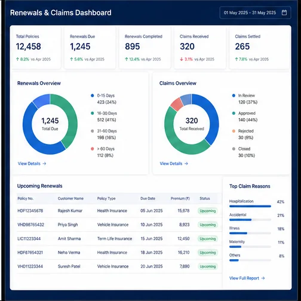This screenshot has height=301, width=301.
Task: Click the Closed legend dot
Action: point(234,149)
